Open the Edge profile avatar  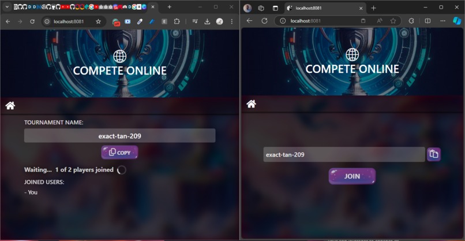(247, 8)
